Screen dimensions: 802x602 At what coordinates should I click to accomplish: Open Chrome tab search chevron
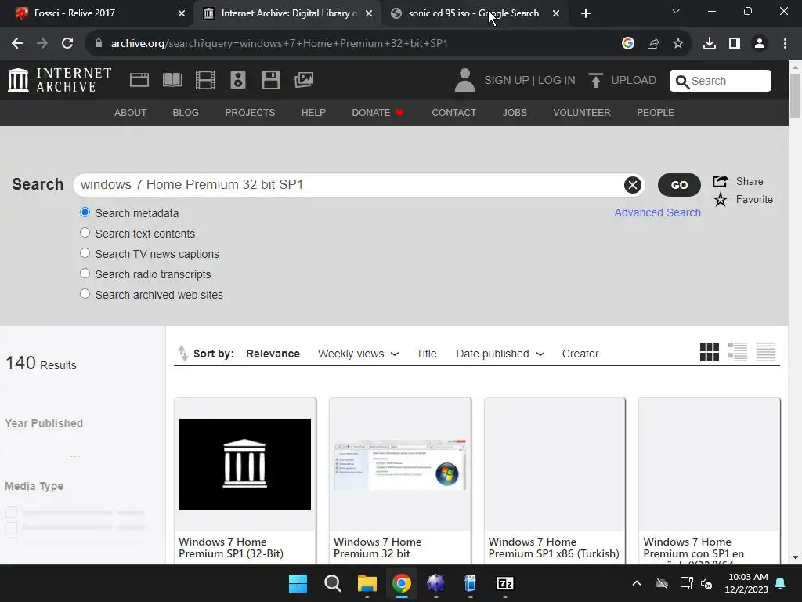676,11
